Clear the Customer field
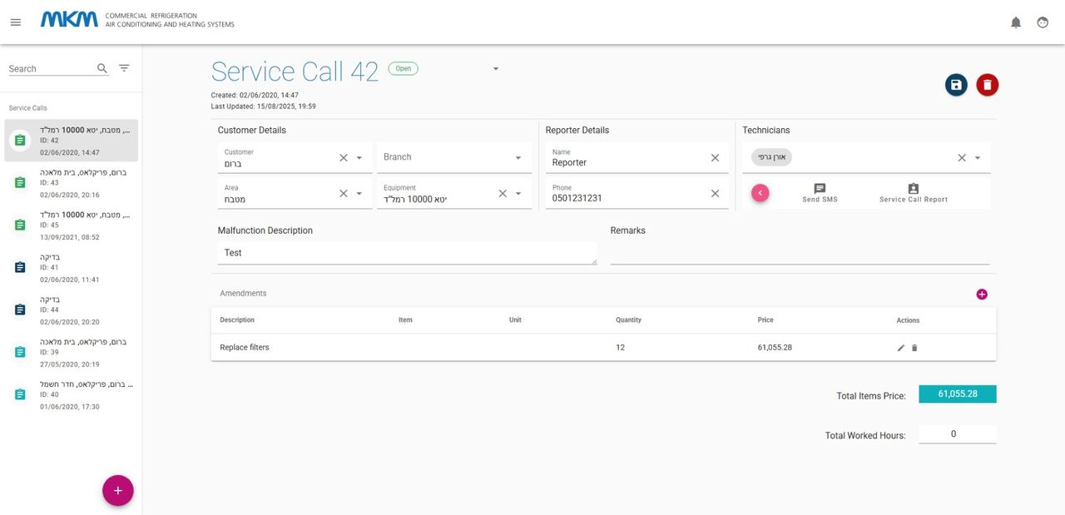 (x=344, y=158)
